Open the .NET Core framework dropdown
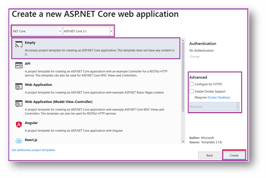 click(x=37, y=31)
